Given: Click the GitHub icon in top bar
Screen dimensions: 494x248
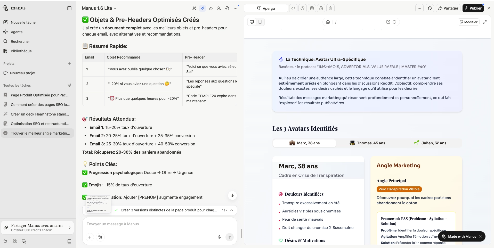Looking at the screenshot, I should tap(430, 8).
